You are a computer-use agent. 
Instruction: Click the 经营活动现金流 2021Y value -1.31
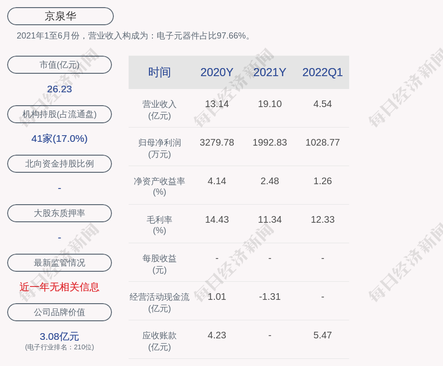tap(270, 297)
